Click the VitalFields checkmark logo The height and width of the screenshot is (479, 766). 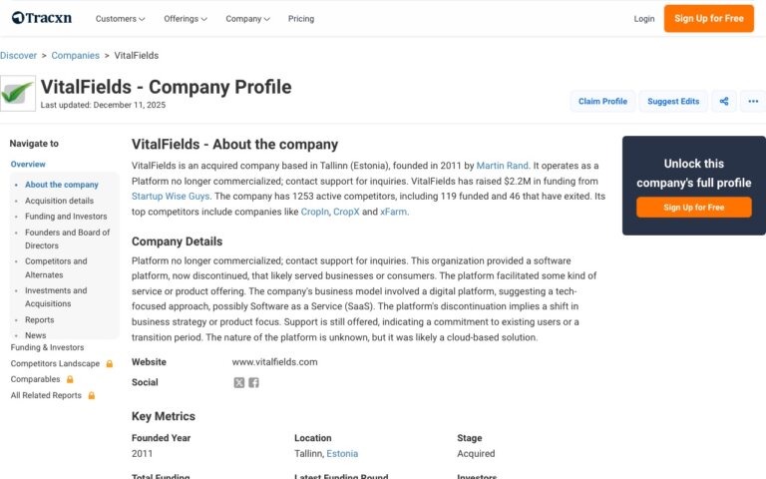point(18,93)
